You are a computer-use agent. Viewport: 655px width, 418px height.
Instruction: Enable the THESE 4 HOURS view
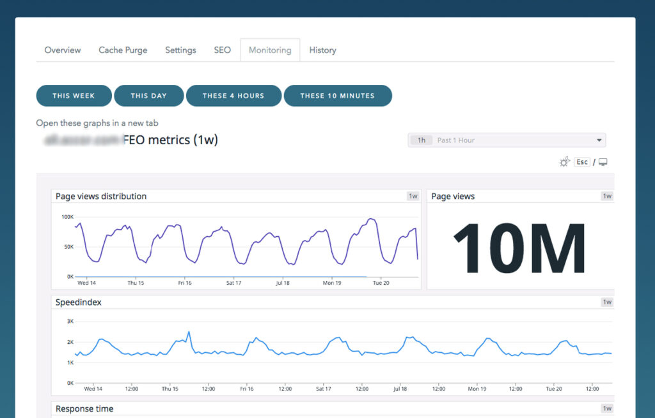[233, 95]
